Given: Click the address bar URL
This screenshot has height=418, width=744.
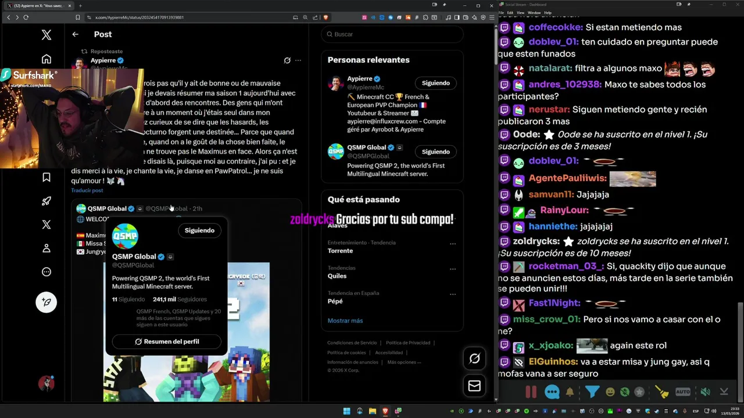Looking at the screenshot, I should (139, 17).
